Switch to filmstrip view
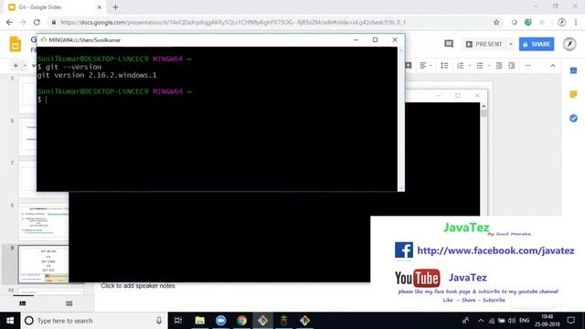 pos(23,303)
